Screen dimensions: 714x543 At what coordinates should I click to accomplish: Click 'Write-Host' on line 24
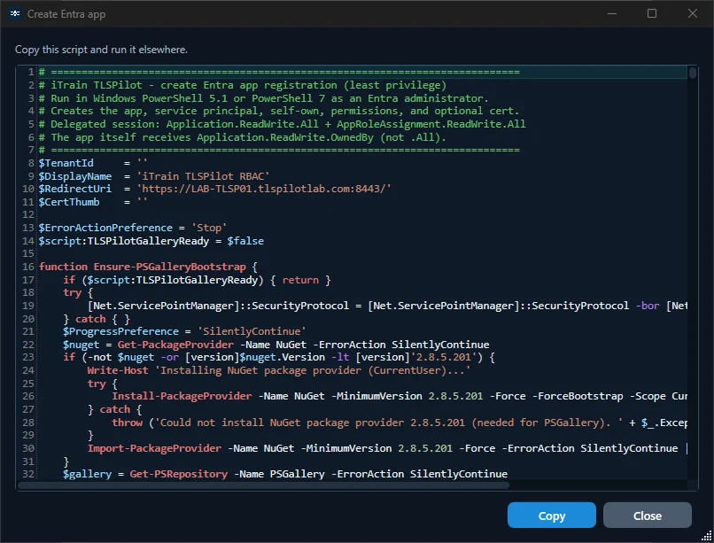(x=118, y=370)
